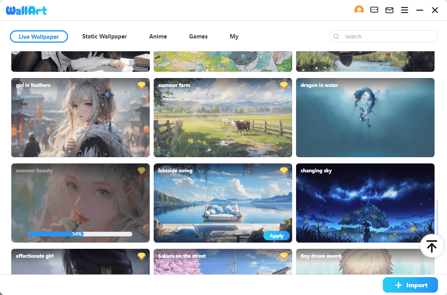Open the affectionate girl wallpaper
447x295 pixels.
coord(81,262)
